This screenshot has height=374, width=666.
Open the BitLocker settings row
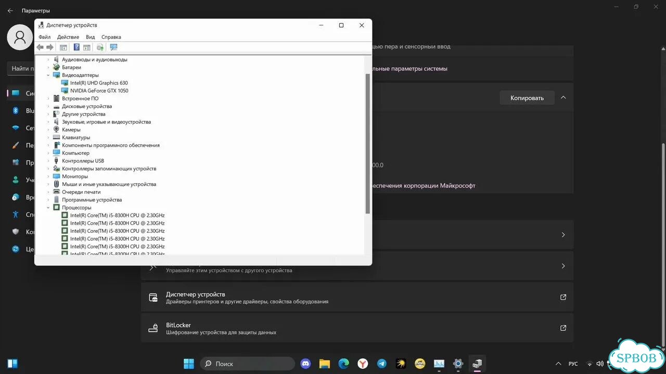click(357, 328)
